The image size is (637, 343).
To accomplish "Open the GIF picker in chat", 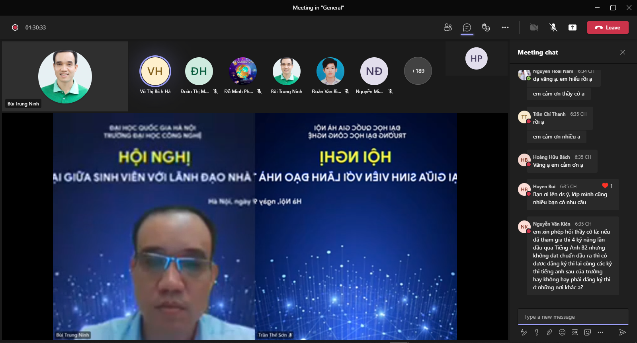I will tap(575, 332).
